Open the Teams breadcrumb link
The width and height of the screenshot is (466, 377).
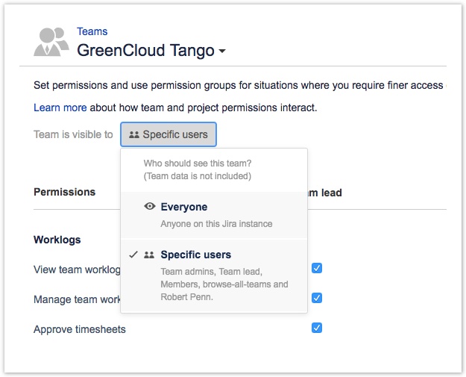pos(92,31)
